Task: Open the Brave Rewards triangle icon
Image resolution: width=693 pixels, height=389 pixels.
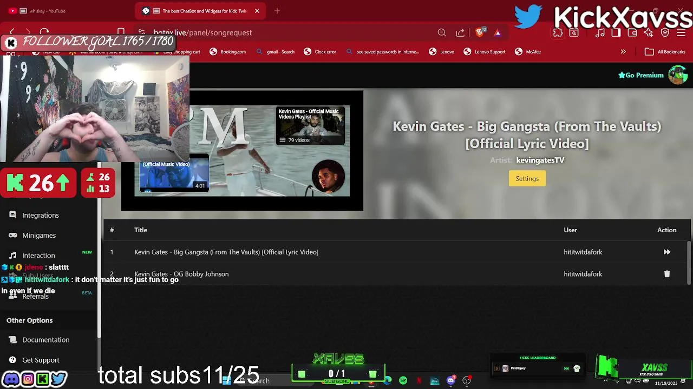Action: pyautogui.click(x=498, y=32)
